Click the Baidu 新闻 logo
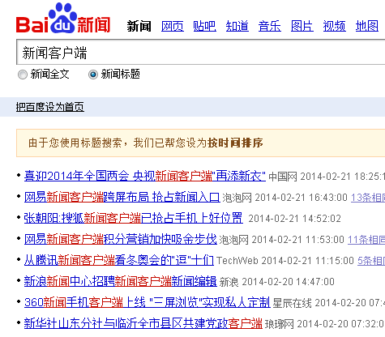 [63, 19]
